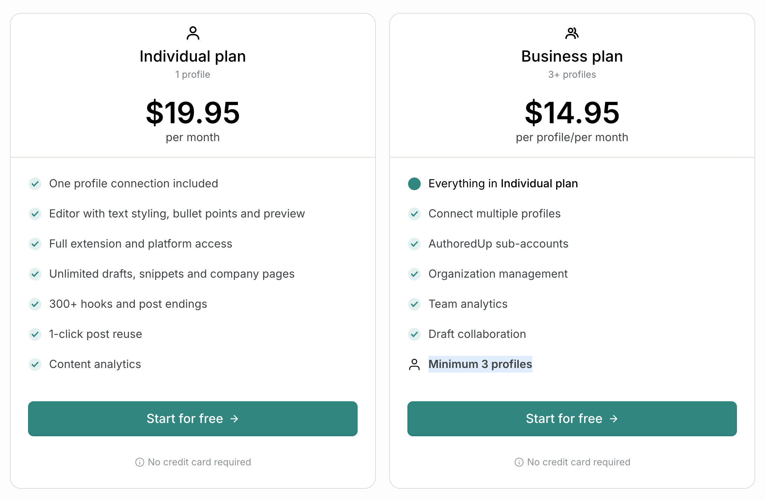
Task: Click the group icon above Business plan
Action: pyautogui.click(x=572, y=33)
